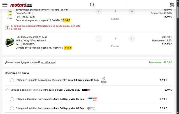Increase Savage gear Swimbait quantity
179x114 pixels.
(x=132, y=11)
